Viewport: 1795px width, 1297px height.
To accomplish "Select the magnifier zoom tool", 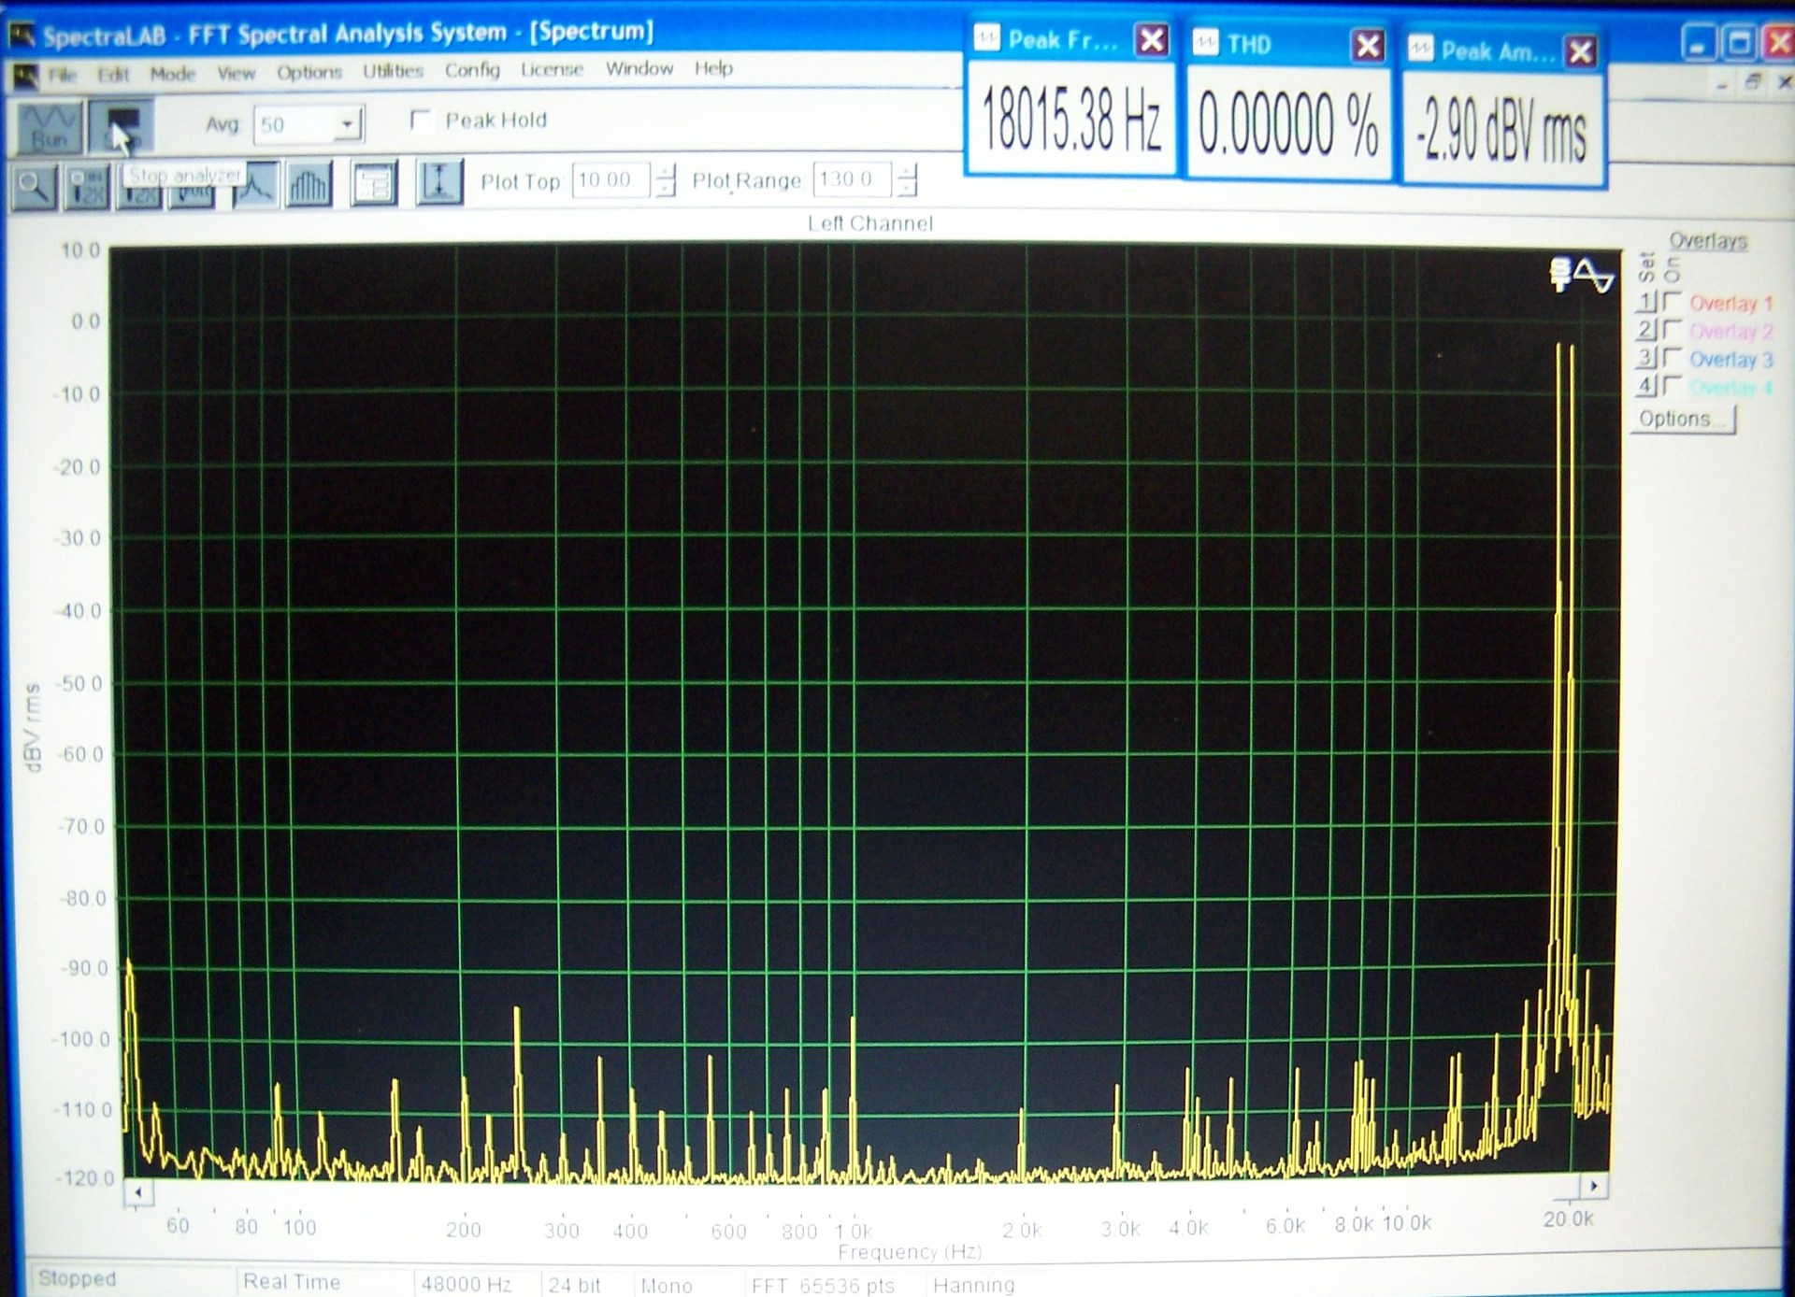I will pyautogui.click(x=35, y=186).
